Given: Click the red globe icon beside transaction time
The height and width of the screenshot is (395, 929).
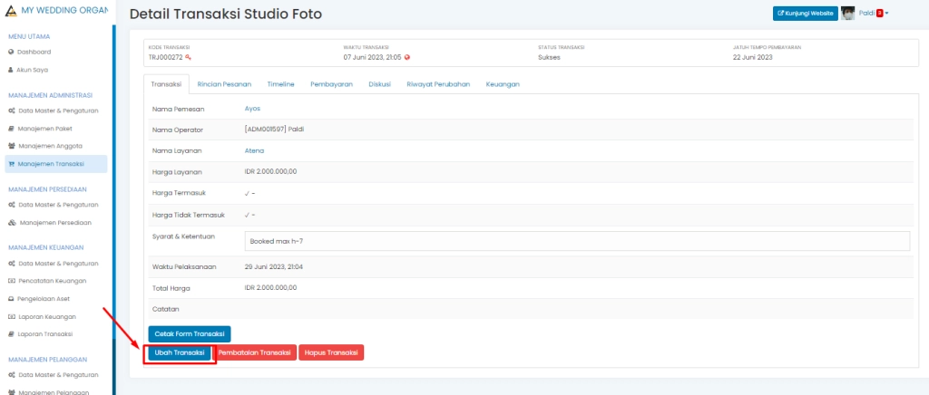Looking at the screenshot, I should pyautogui.click(x=407, y=57).
